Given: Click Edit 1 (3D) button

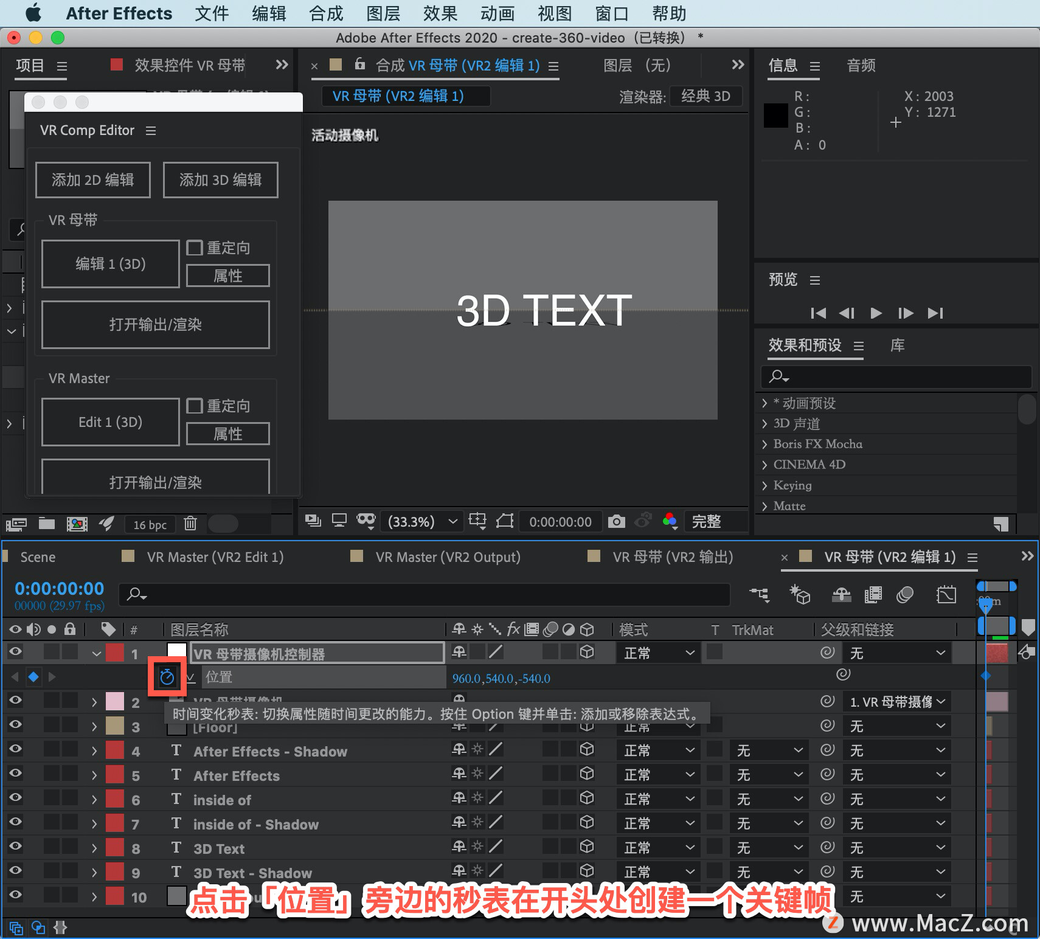Looking at the screenshot, I should (111, 422).
